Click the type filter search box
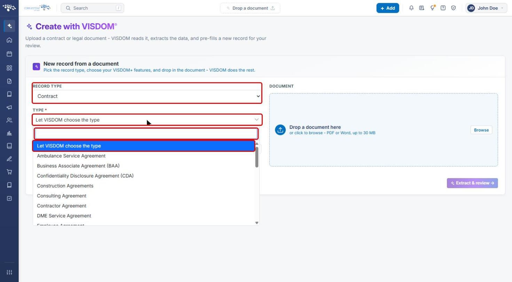Image resolution: width=512 pixels, height=282 pixels. pos(146,133)
